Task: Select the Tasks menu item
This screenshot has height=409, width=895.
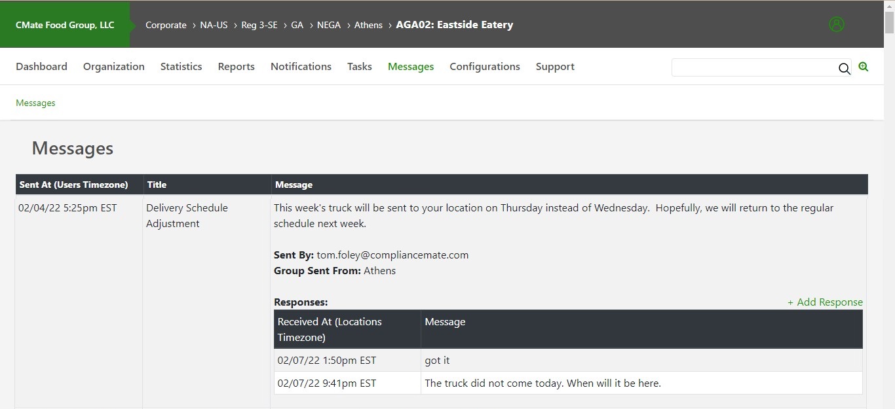Action: 359,67
